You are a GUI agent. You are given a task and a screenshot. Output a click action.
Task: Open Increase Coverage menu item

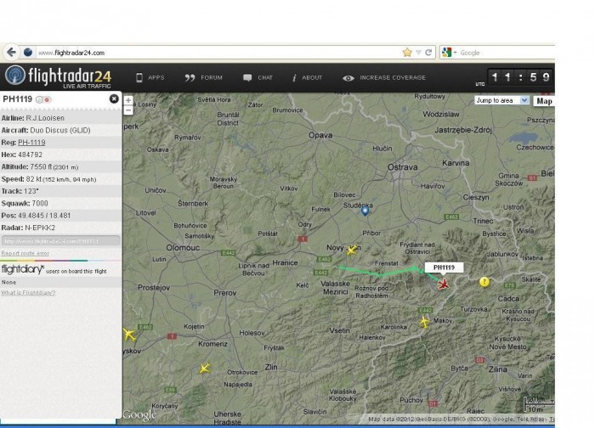tap(384, 78)
